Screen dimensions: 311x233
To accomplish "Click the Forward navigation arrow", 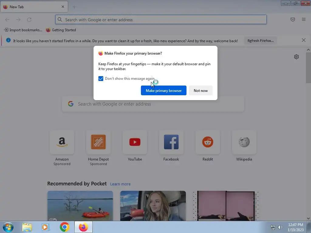I will point(18,20).
